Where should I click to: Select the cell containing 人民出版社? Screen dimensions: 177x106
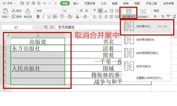pyautogui.click(x=38, y=68)
